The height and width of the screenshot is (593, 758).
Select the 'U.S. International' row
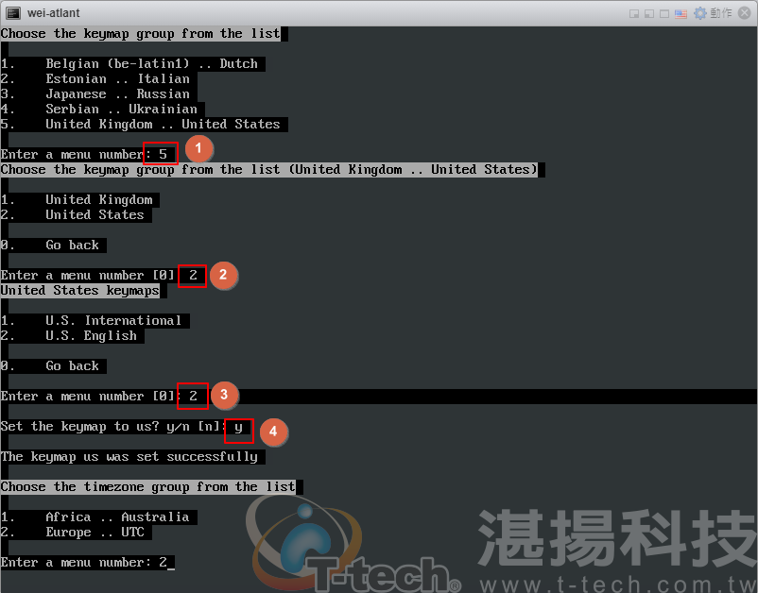pyautogui.click(x=95, y=321)
